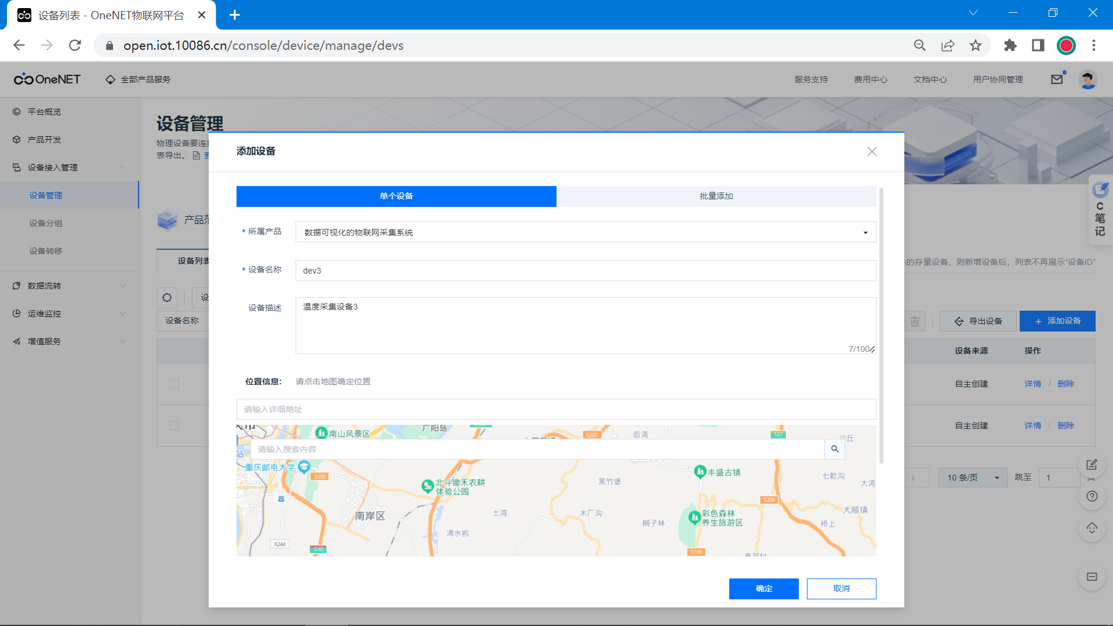This screenshot has width=1113, height=626.
Task: Open the help question mark icon
Action: (x=1092, y=496)
